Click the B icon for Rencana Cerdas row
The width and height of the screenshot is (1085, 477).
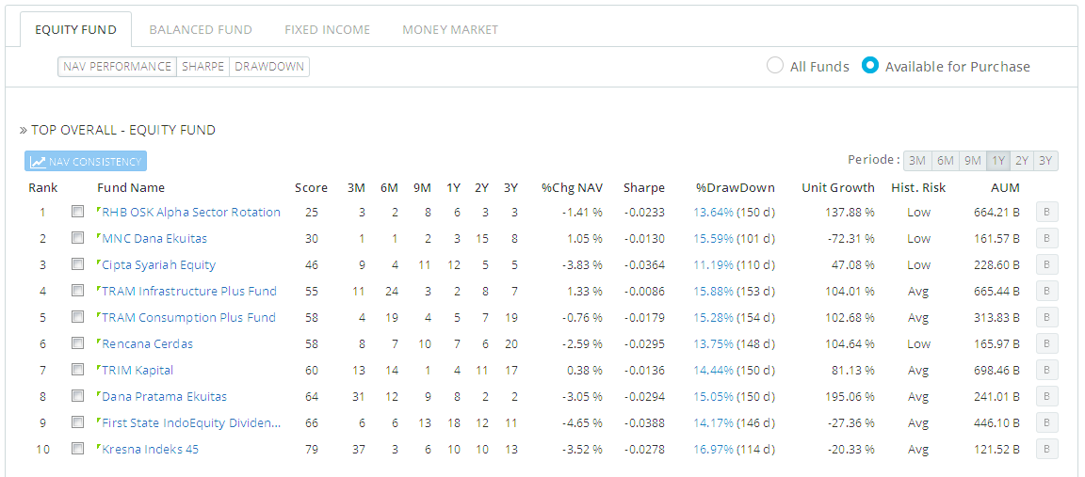pyautogui.click(x=1046, y=344)
